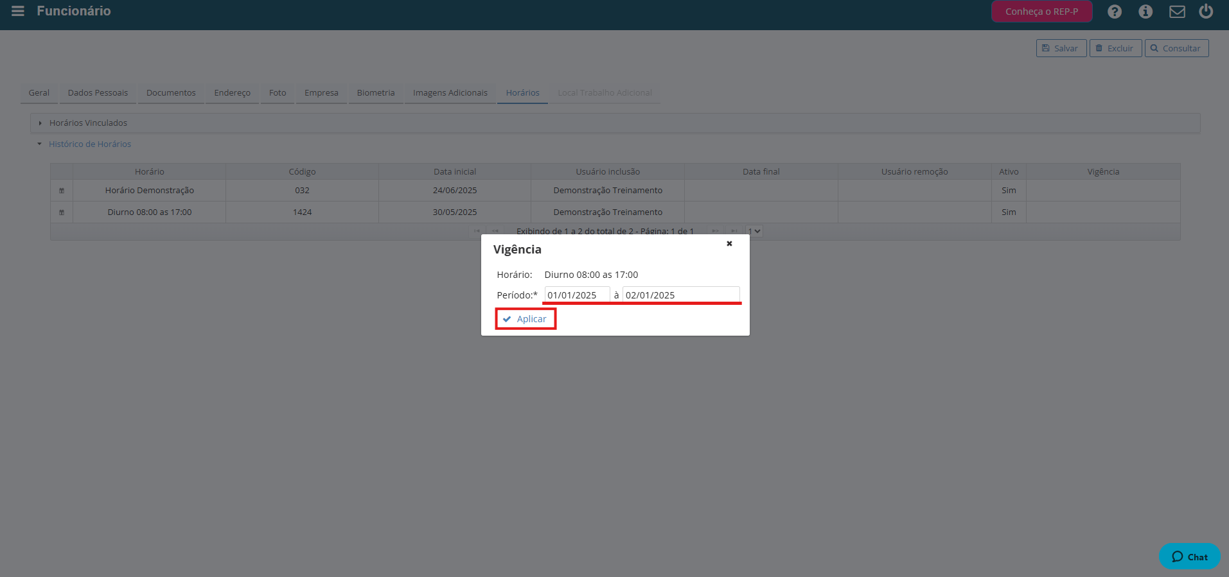Screen dimensions: 1229x577
Task: Click the power logout icon
Action: tap(1206, 11)
